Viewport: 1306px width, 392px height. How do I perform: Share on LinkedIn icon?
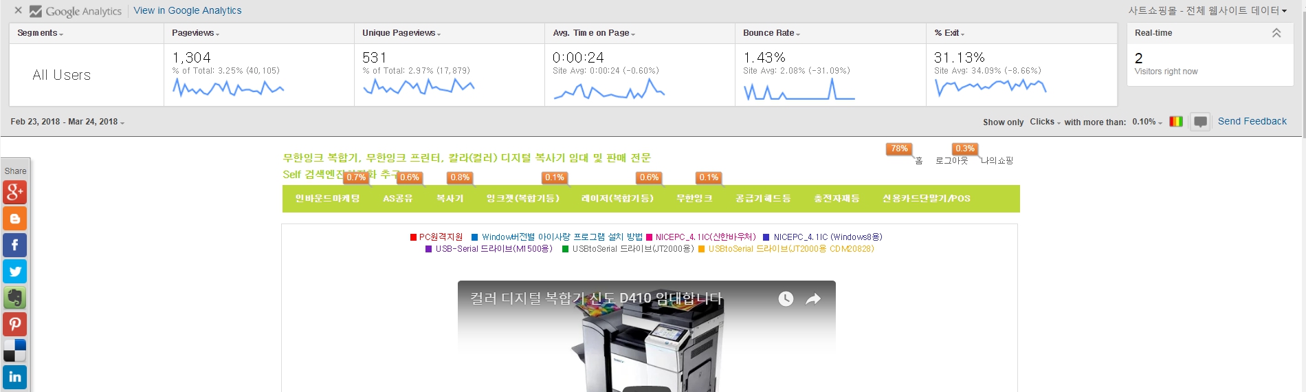(x=15, y=377)
